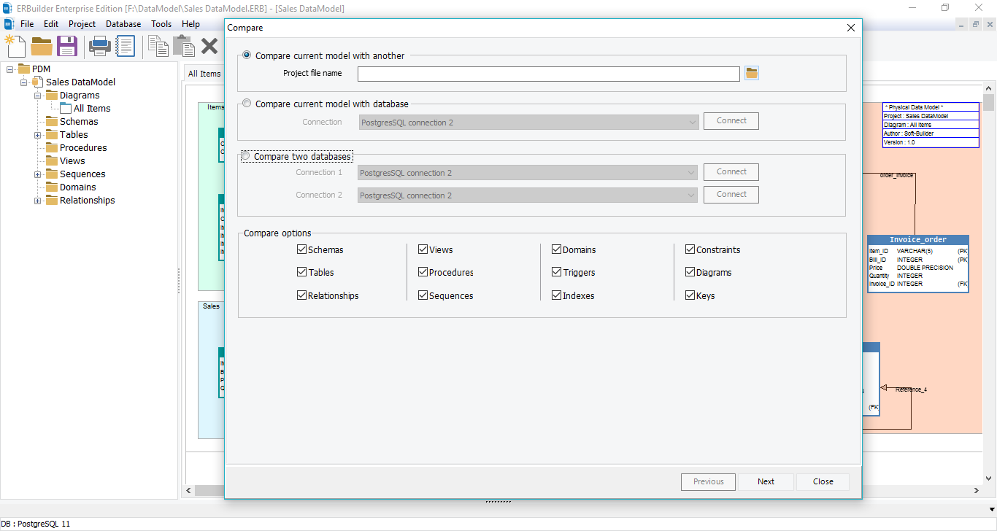Click inside the Project file name field
The width and height of the screenshot is (997, 531).
547,73
